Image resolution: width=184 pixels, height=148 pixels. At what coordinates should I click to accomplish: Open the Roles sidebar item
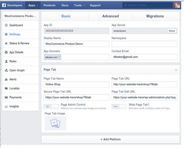pyautogui.click(x=21, y=61)
